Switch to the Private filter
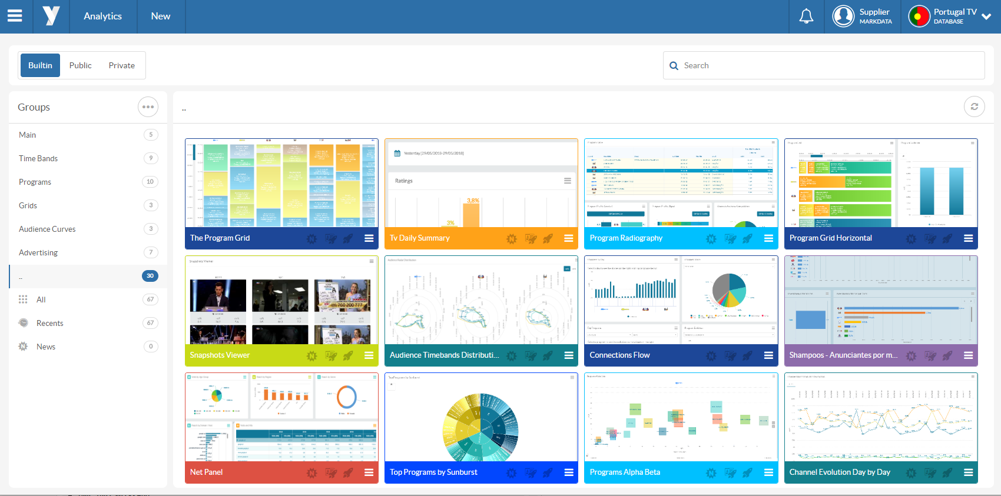1001x496 pixels. click(121, 65)
